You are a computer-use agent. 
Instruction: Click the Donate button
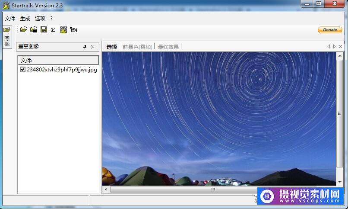point(330,30)
